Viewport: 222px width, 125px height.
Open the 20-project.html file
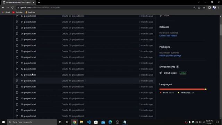(x=28, y=116)
